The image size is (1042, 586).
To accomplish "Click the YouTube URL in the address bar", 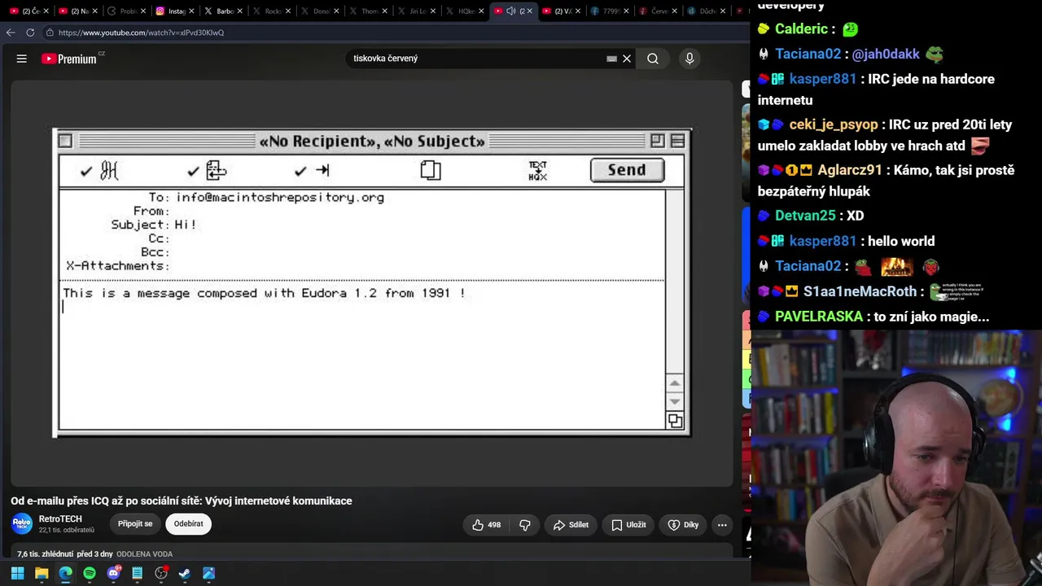I will click(141, 33).
